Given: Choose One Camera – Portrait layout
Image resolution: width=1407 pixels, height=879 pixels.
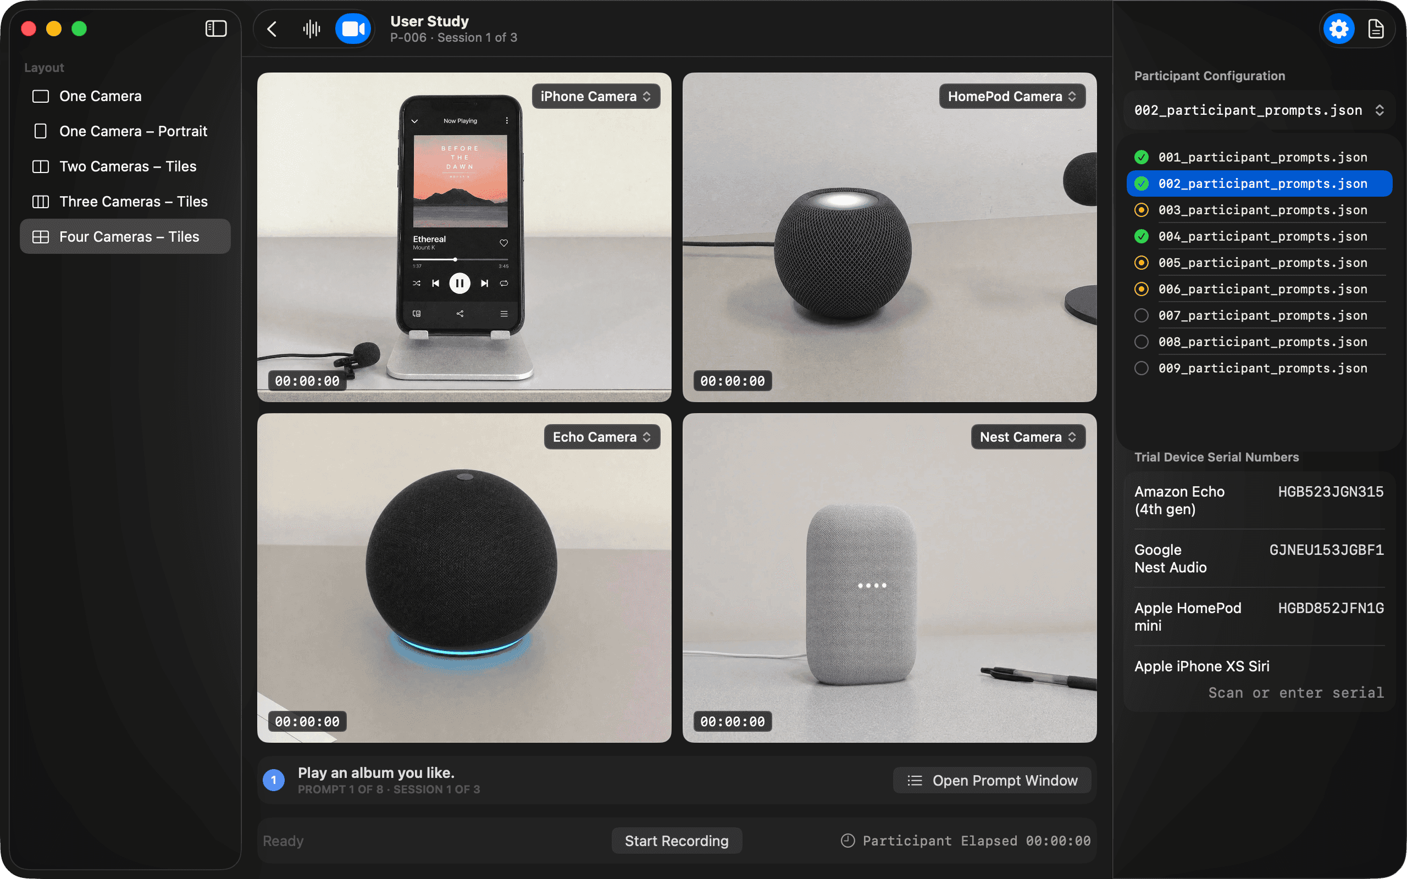Looking at the screenshot, I should click(x=125, y=131).
